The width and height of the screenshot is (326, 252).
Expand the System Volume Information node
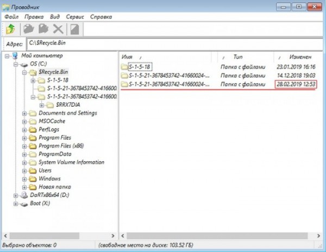[x=24, y=163]
